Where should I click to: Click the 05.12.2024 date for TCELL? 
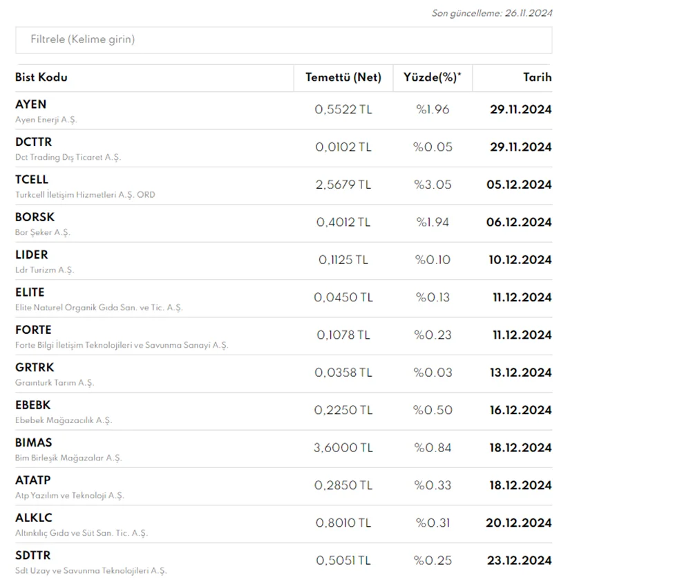(520, 185)
